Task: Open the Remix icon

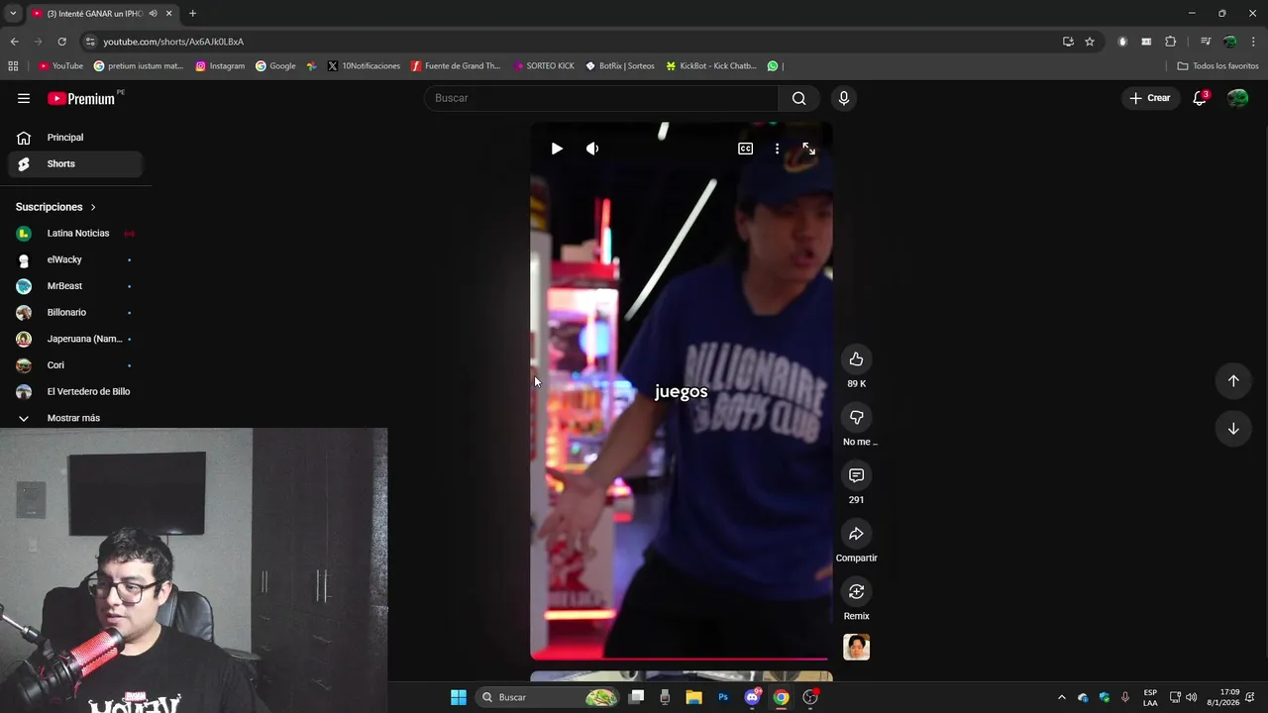Action: [857, 591]
